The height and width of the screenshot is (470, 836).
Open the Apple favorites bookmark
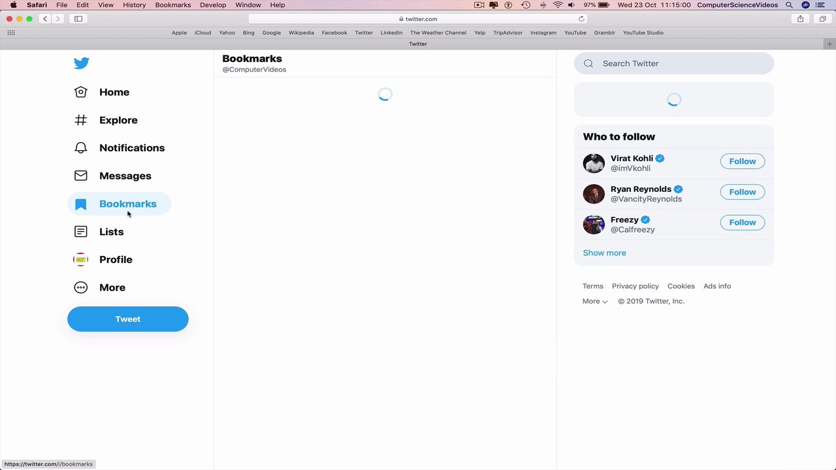point(179,33)
